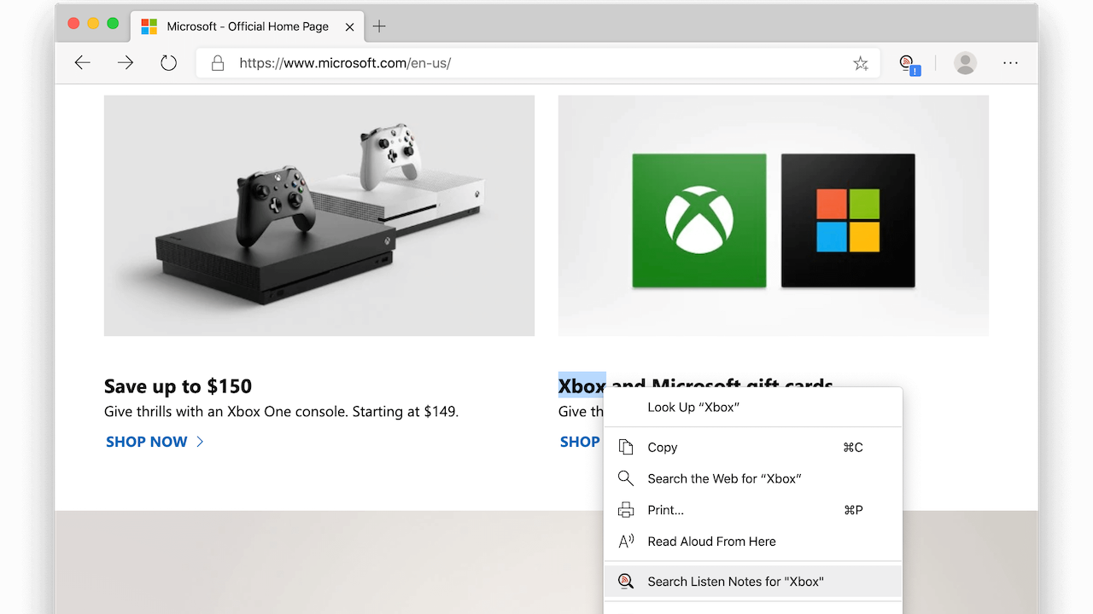Close the Microsoft Official Home Page tab
This screenshot has width=1093, height=614.
(x=349, y=27)
